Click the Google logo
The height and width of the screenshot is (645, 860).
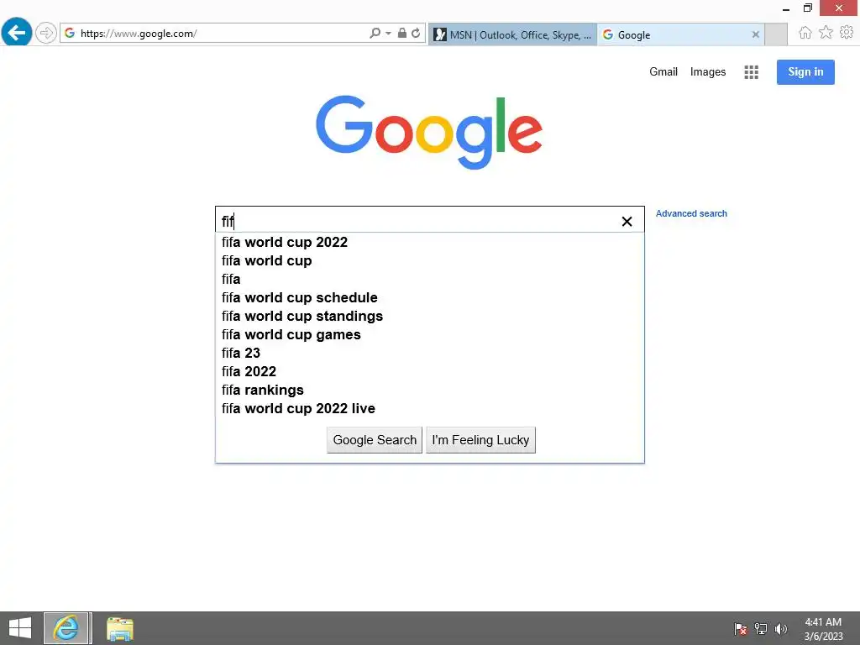[x=429, y=132]
